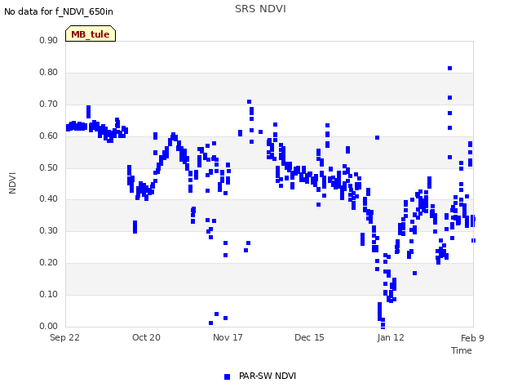Click the PAR-SW NDVI legend text
The image size is (522, 392).
[268, 376]
